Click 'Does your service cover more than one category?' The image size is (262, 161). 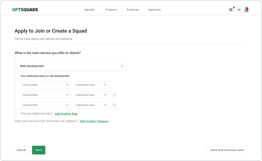(x=46, y=121)
